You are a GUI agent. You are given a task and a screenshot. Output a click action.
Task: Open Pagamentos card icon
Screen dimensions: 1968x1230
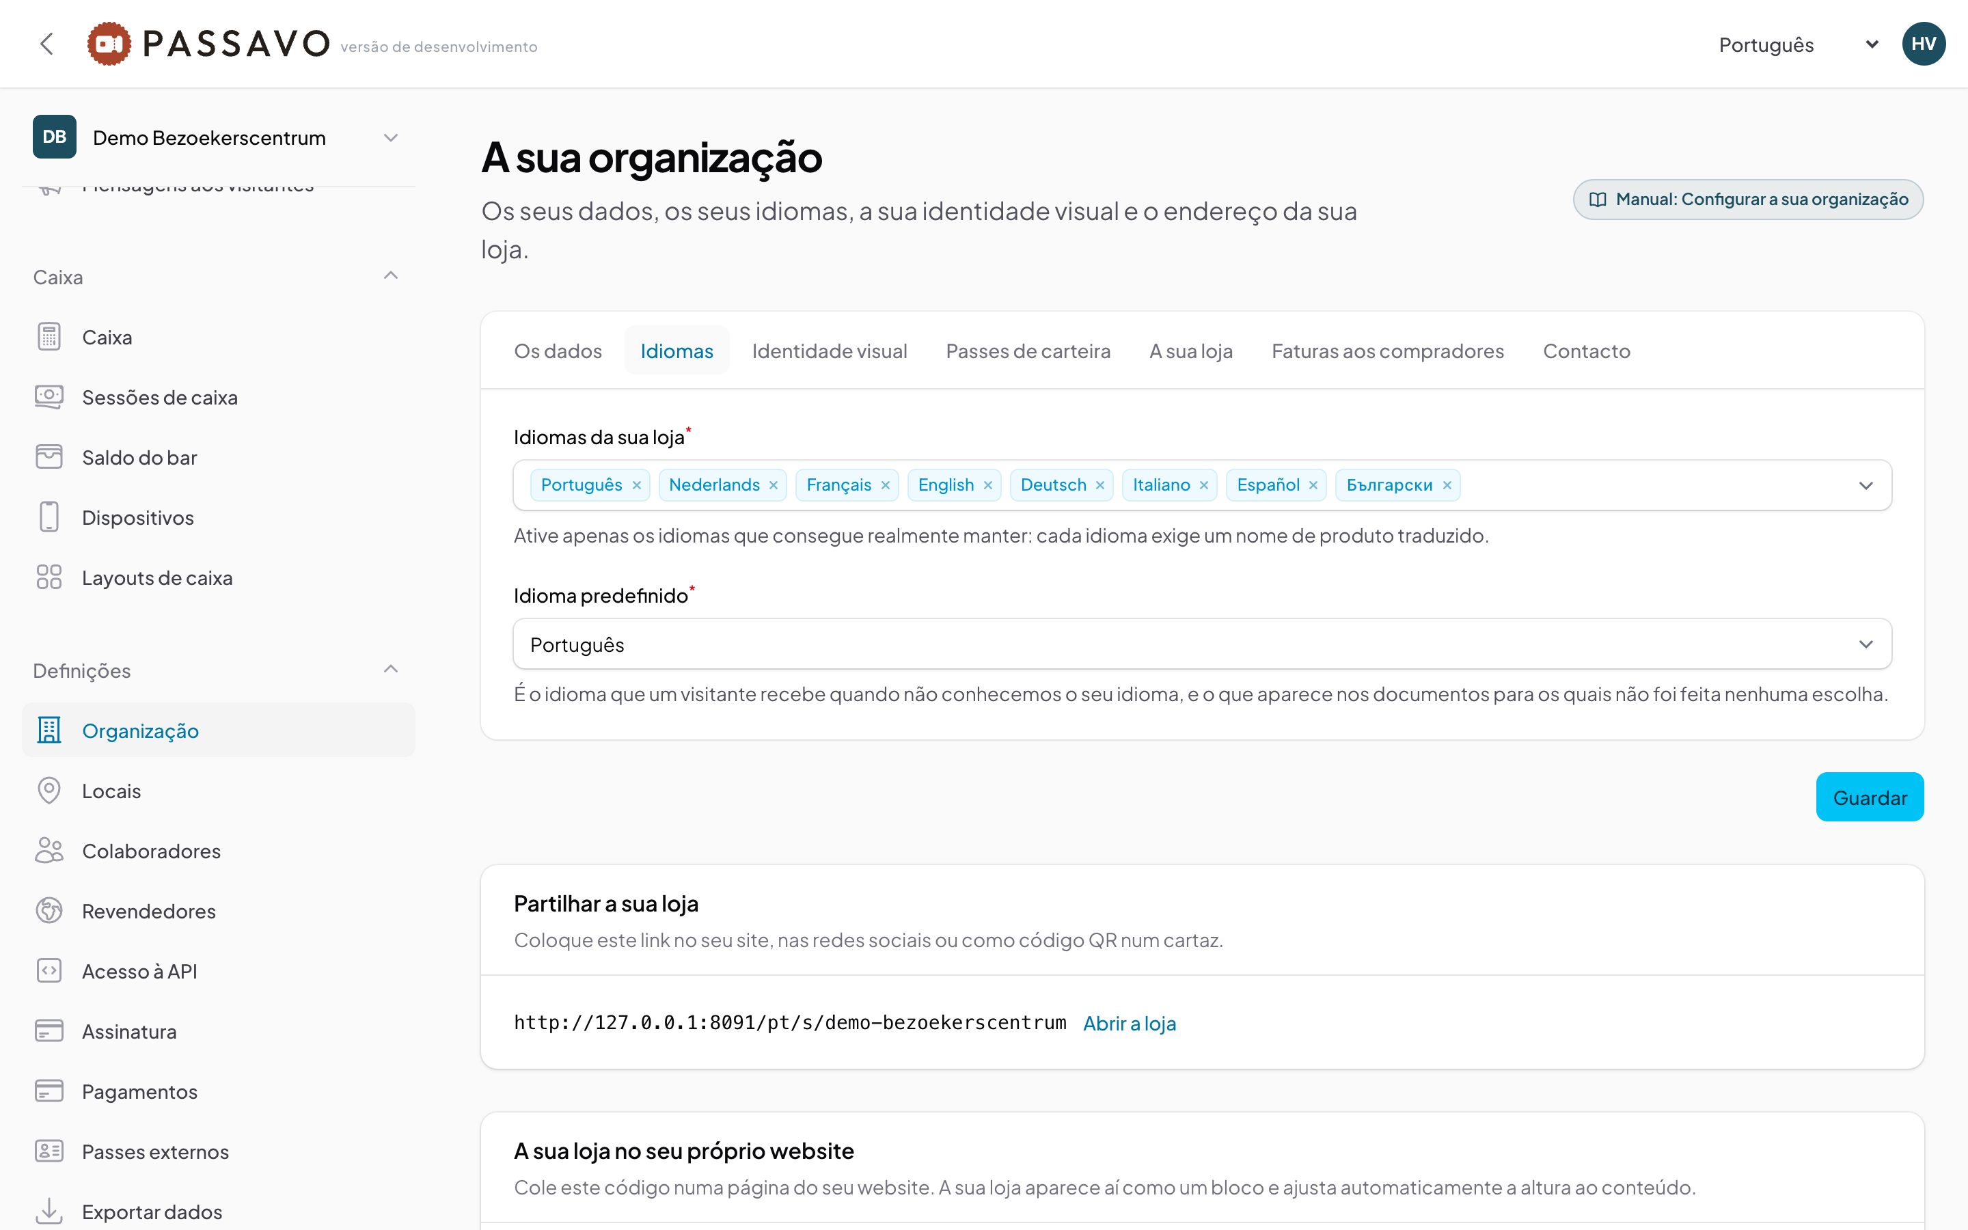pyautogui.click(x=49, y=1092)
